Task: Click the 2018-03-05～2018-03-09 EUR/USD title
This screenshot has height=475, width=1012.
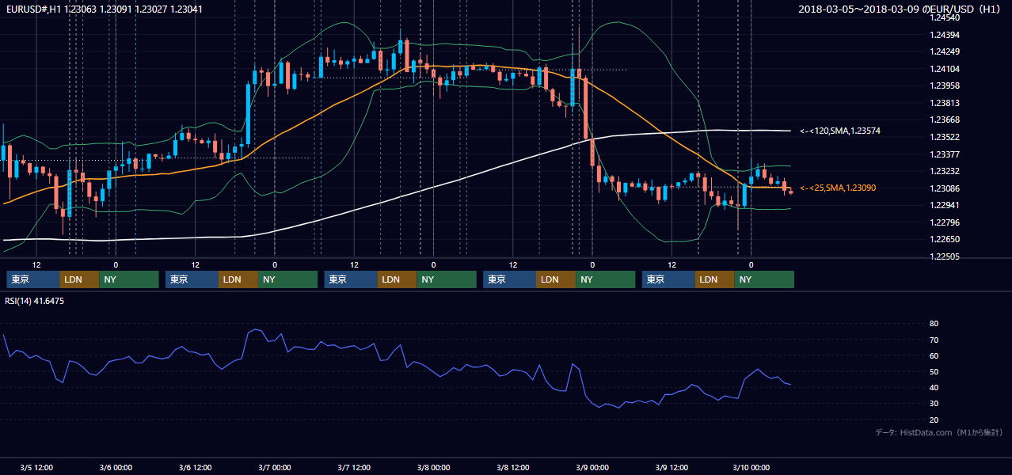Action: click(900, 9)
